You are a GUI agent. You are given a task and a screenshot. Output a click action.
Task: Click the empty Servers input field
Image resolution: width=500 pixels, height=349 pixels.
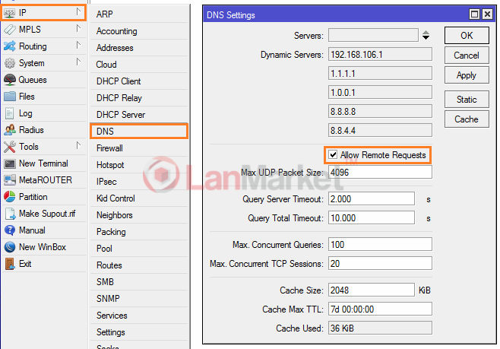(x=373, y=35)
